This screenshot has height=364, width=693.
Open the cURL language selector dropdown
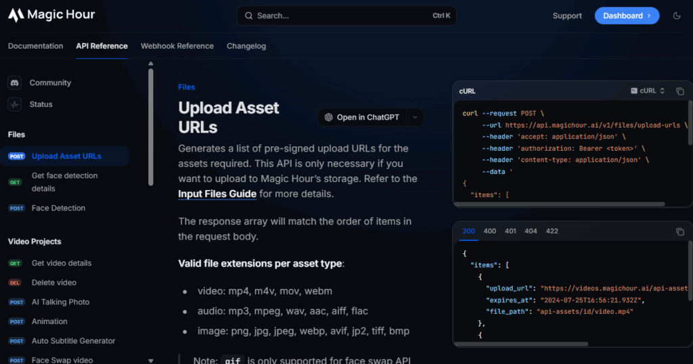pyautogui.click(x=648, y=91)
